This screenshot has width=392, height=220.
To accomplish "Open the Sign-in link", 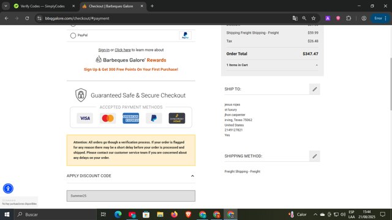I will [104, 50].
